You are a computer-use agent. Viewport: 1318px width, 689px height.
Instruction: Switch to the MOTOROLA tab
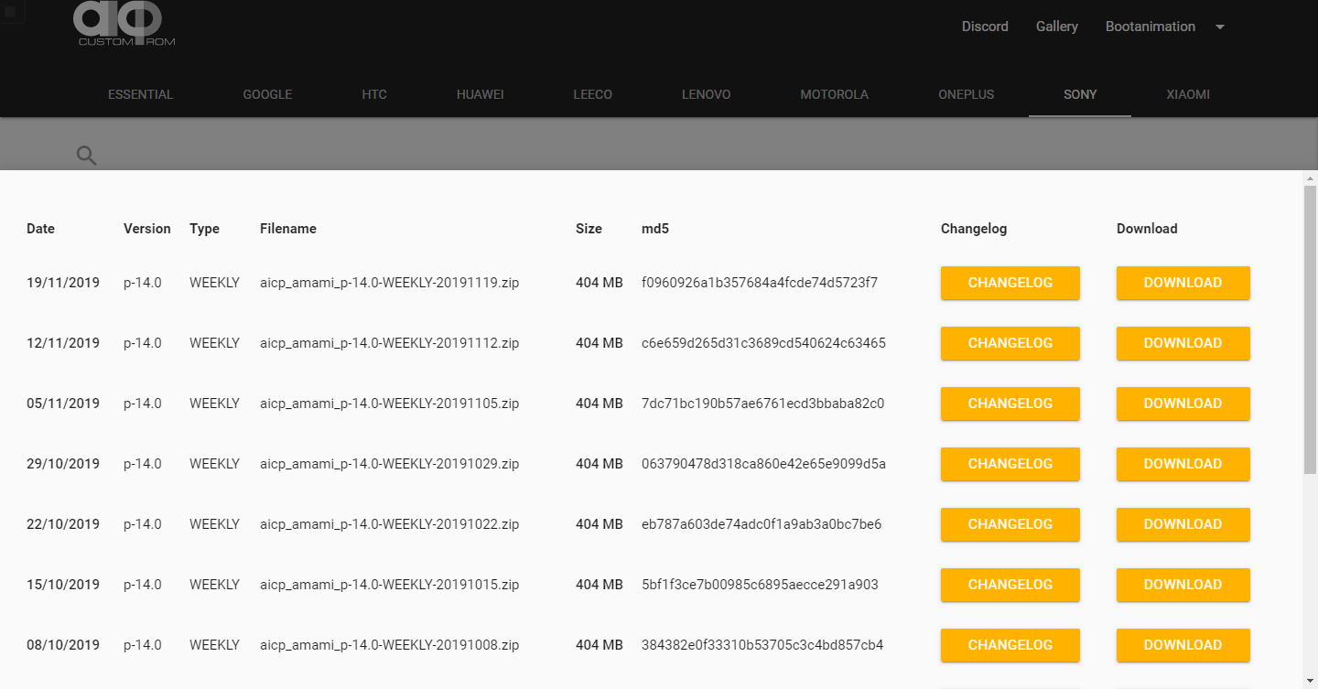835,94
